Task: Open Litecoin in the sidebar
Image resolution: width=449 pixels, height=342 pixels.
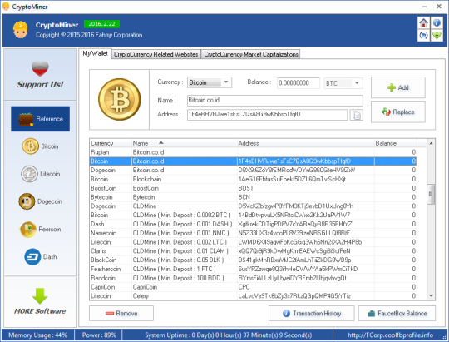Action: click(41, 174)
